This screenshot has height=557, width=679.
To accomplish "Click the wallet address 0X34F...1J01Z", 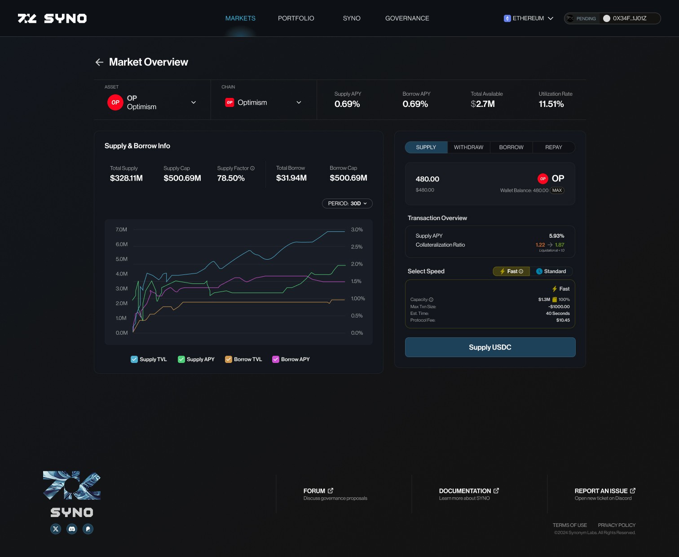I will click(630, 18).
